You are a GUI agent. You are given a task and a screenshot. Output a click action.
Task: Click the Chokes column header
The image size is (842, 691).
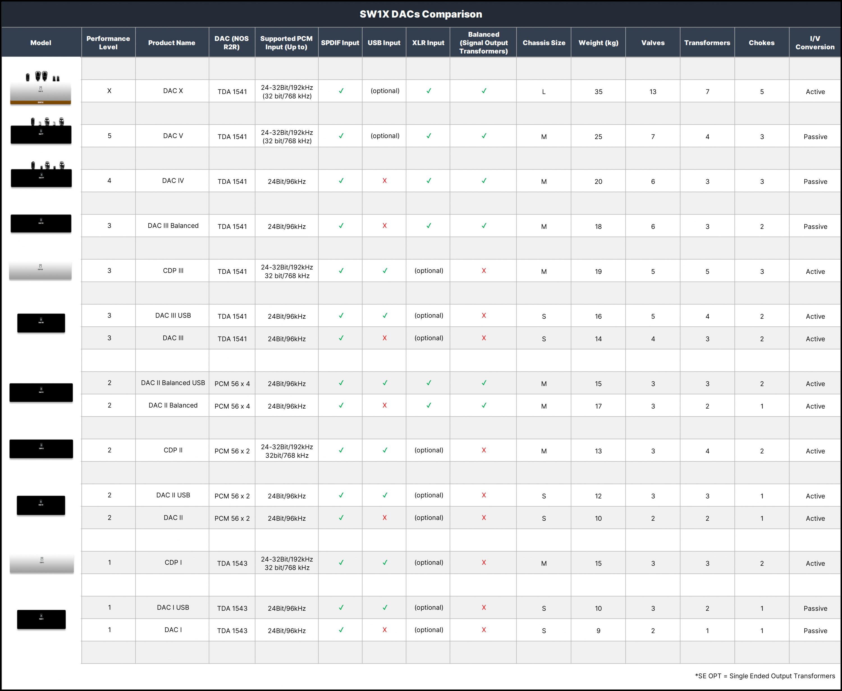761,43
